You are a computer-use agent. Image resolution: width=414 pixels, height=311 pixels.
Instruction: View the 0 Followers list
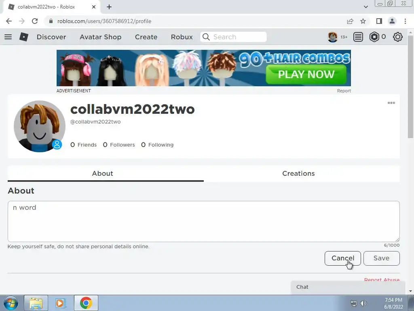tap(119, 145)
